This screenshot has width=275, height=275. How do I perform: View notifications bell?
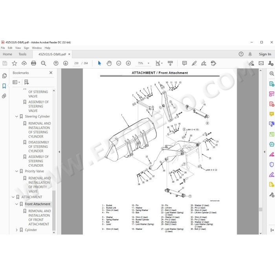point(250,54)
